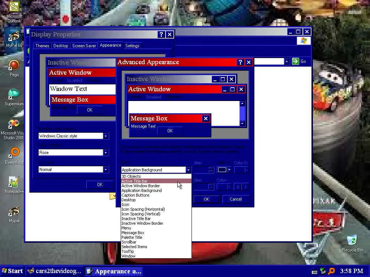
Task: Click the green Go arrow icon
Action: coord(296,61)
